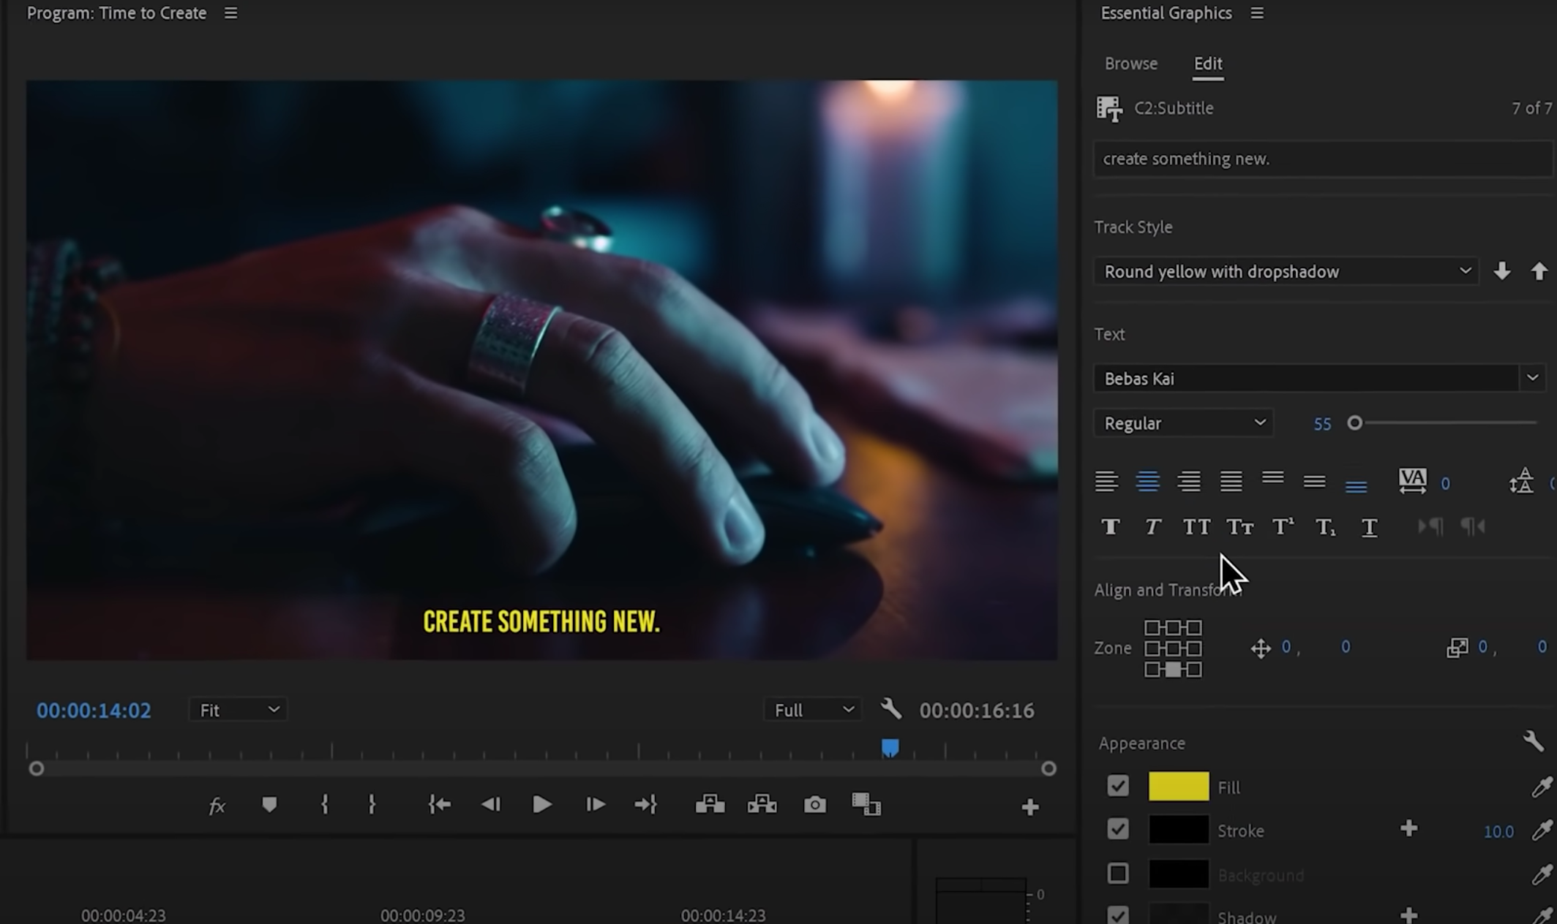Click the yellow Fill color swatch

click(x=1178, y=786)
